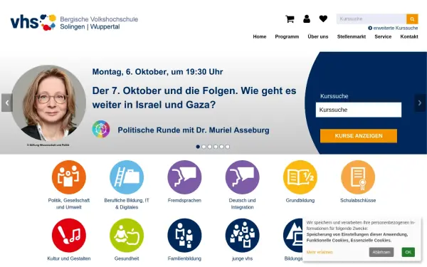Click the 'Montag, 6. Oktober, um 19:30 Uhr' text

(157, 72)
